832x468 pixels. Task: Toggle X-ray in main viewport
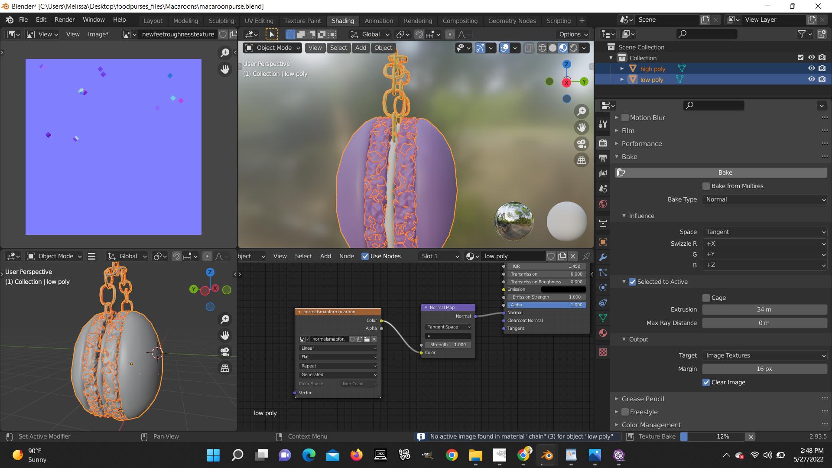pos(529,48)
